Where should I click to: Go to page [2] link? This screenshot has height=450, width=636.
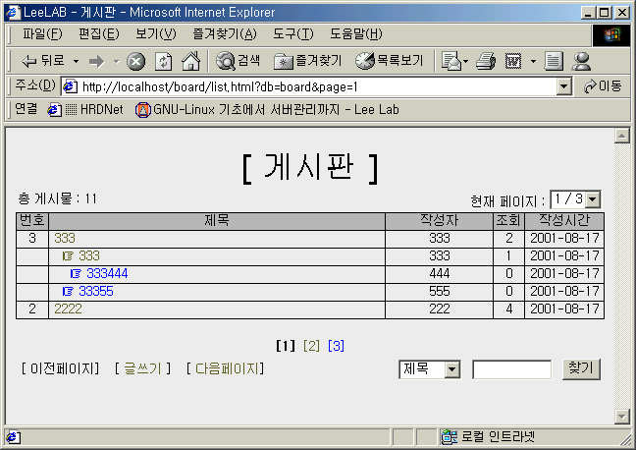(x=311, y=346)
